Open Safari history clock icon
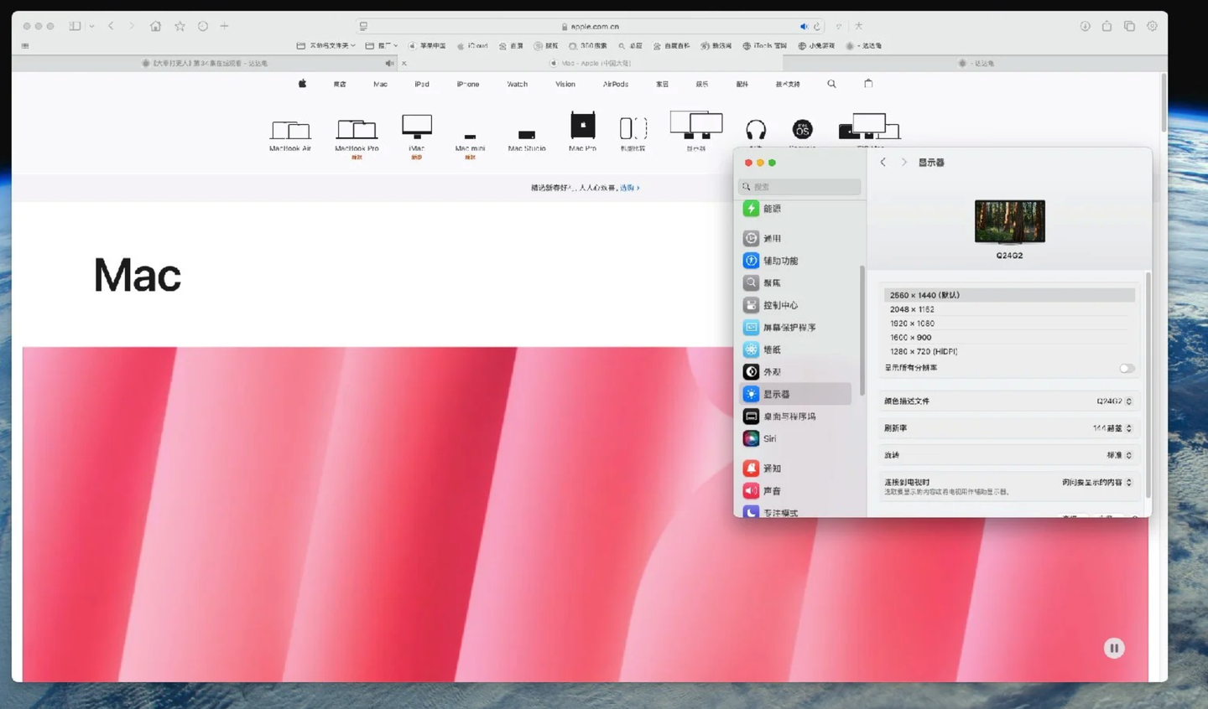The width and height of the screenshot is (1208, 709). coord(202,26)
